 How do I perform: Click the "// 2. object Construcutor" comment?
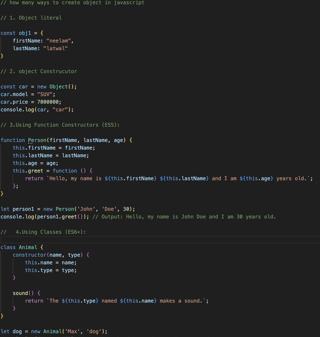pos(39,71)
